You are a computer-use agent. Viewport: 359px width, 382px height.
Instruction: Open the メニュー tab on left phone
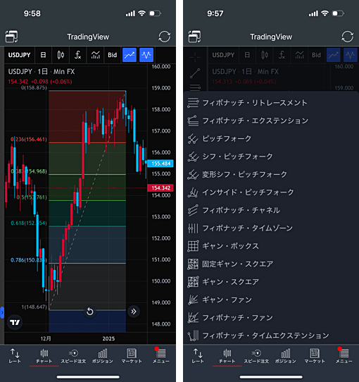(161, 356)
